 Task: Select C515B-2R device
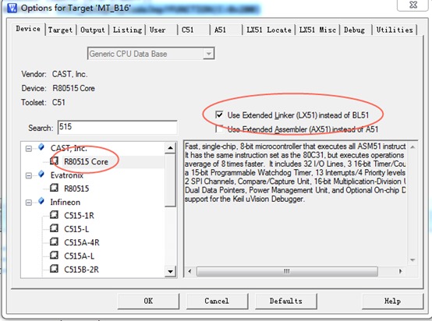pos(81,270)
